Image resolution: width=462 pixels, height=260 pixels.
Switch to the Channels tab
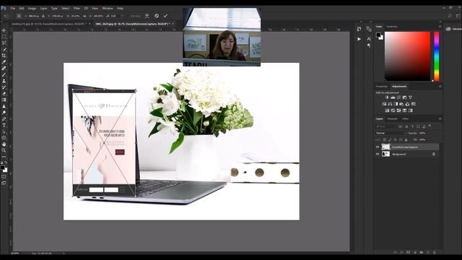tap(392, 118)
